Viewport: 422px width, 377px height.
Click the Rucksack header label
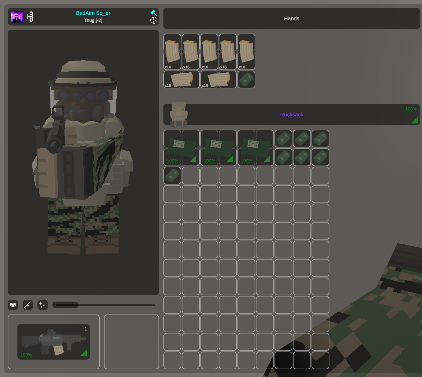click(x=292, y=115)
